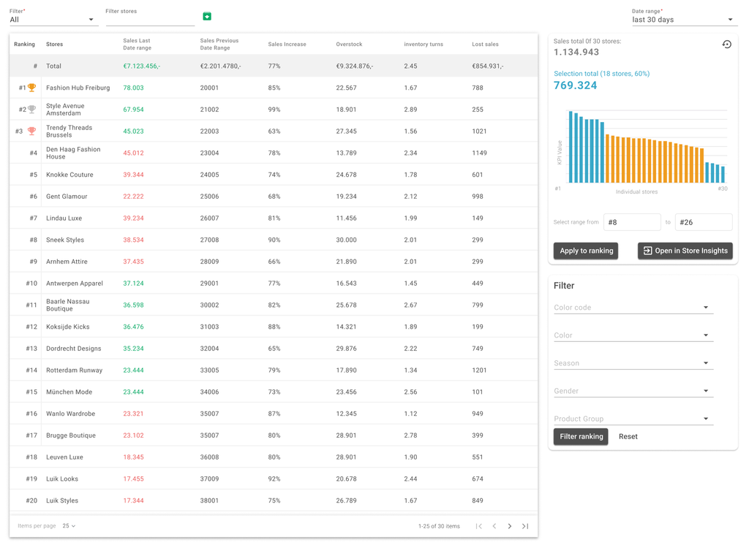
Task: Select Arnhem Attire store name
Action: pyautogui.click(x=67, y=262)
